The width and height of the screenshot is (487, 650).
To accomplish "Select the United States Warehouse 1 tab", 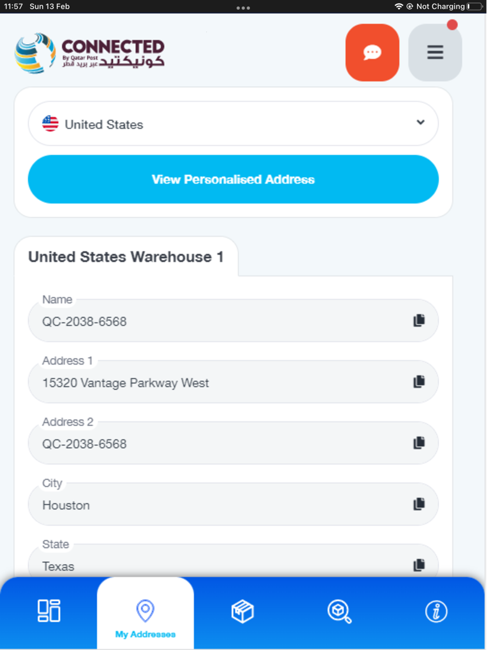I will pos(126,257).
